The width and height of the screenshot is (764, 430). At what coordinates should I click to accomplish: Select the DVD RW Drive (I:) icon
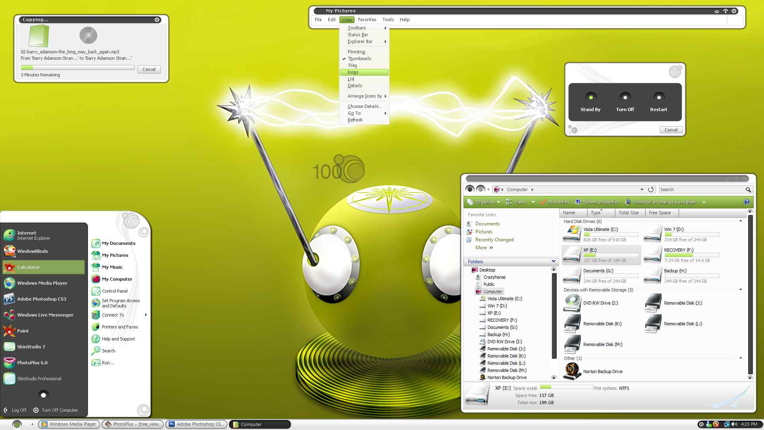[x=571, y=303]
